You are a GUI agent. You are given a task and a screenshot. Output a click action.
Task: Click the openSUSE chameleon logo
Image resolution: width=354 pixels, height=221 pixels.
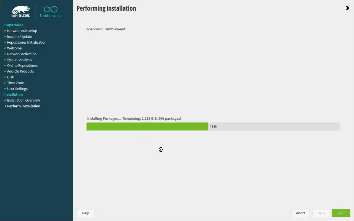(21, 11)
